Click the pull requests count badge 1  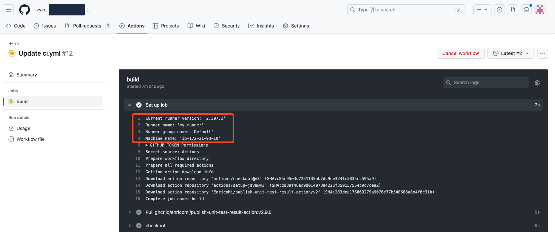[108, 26]
